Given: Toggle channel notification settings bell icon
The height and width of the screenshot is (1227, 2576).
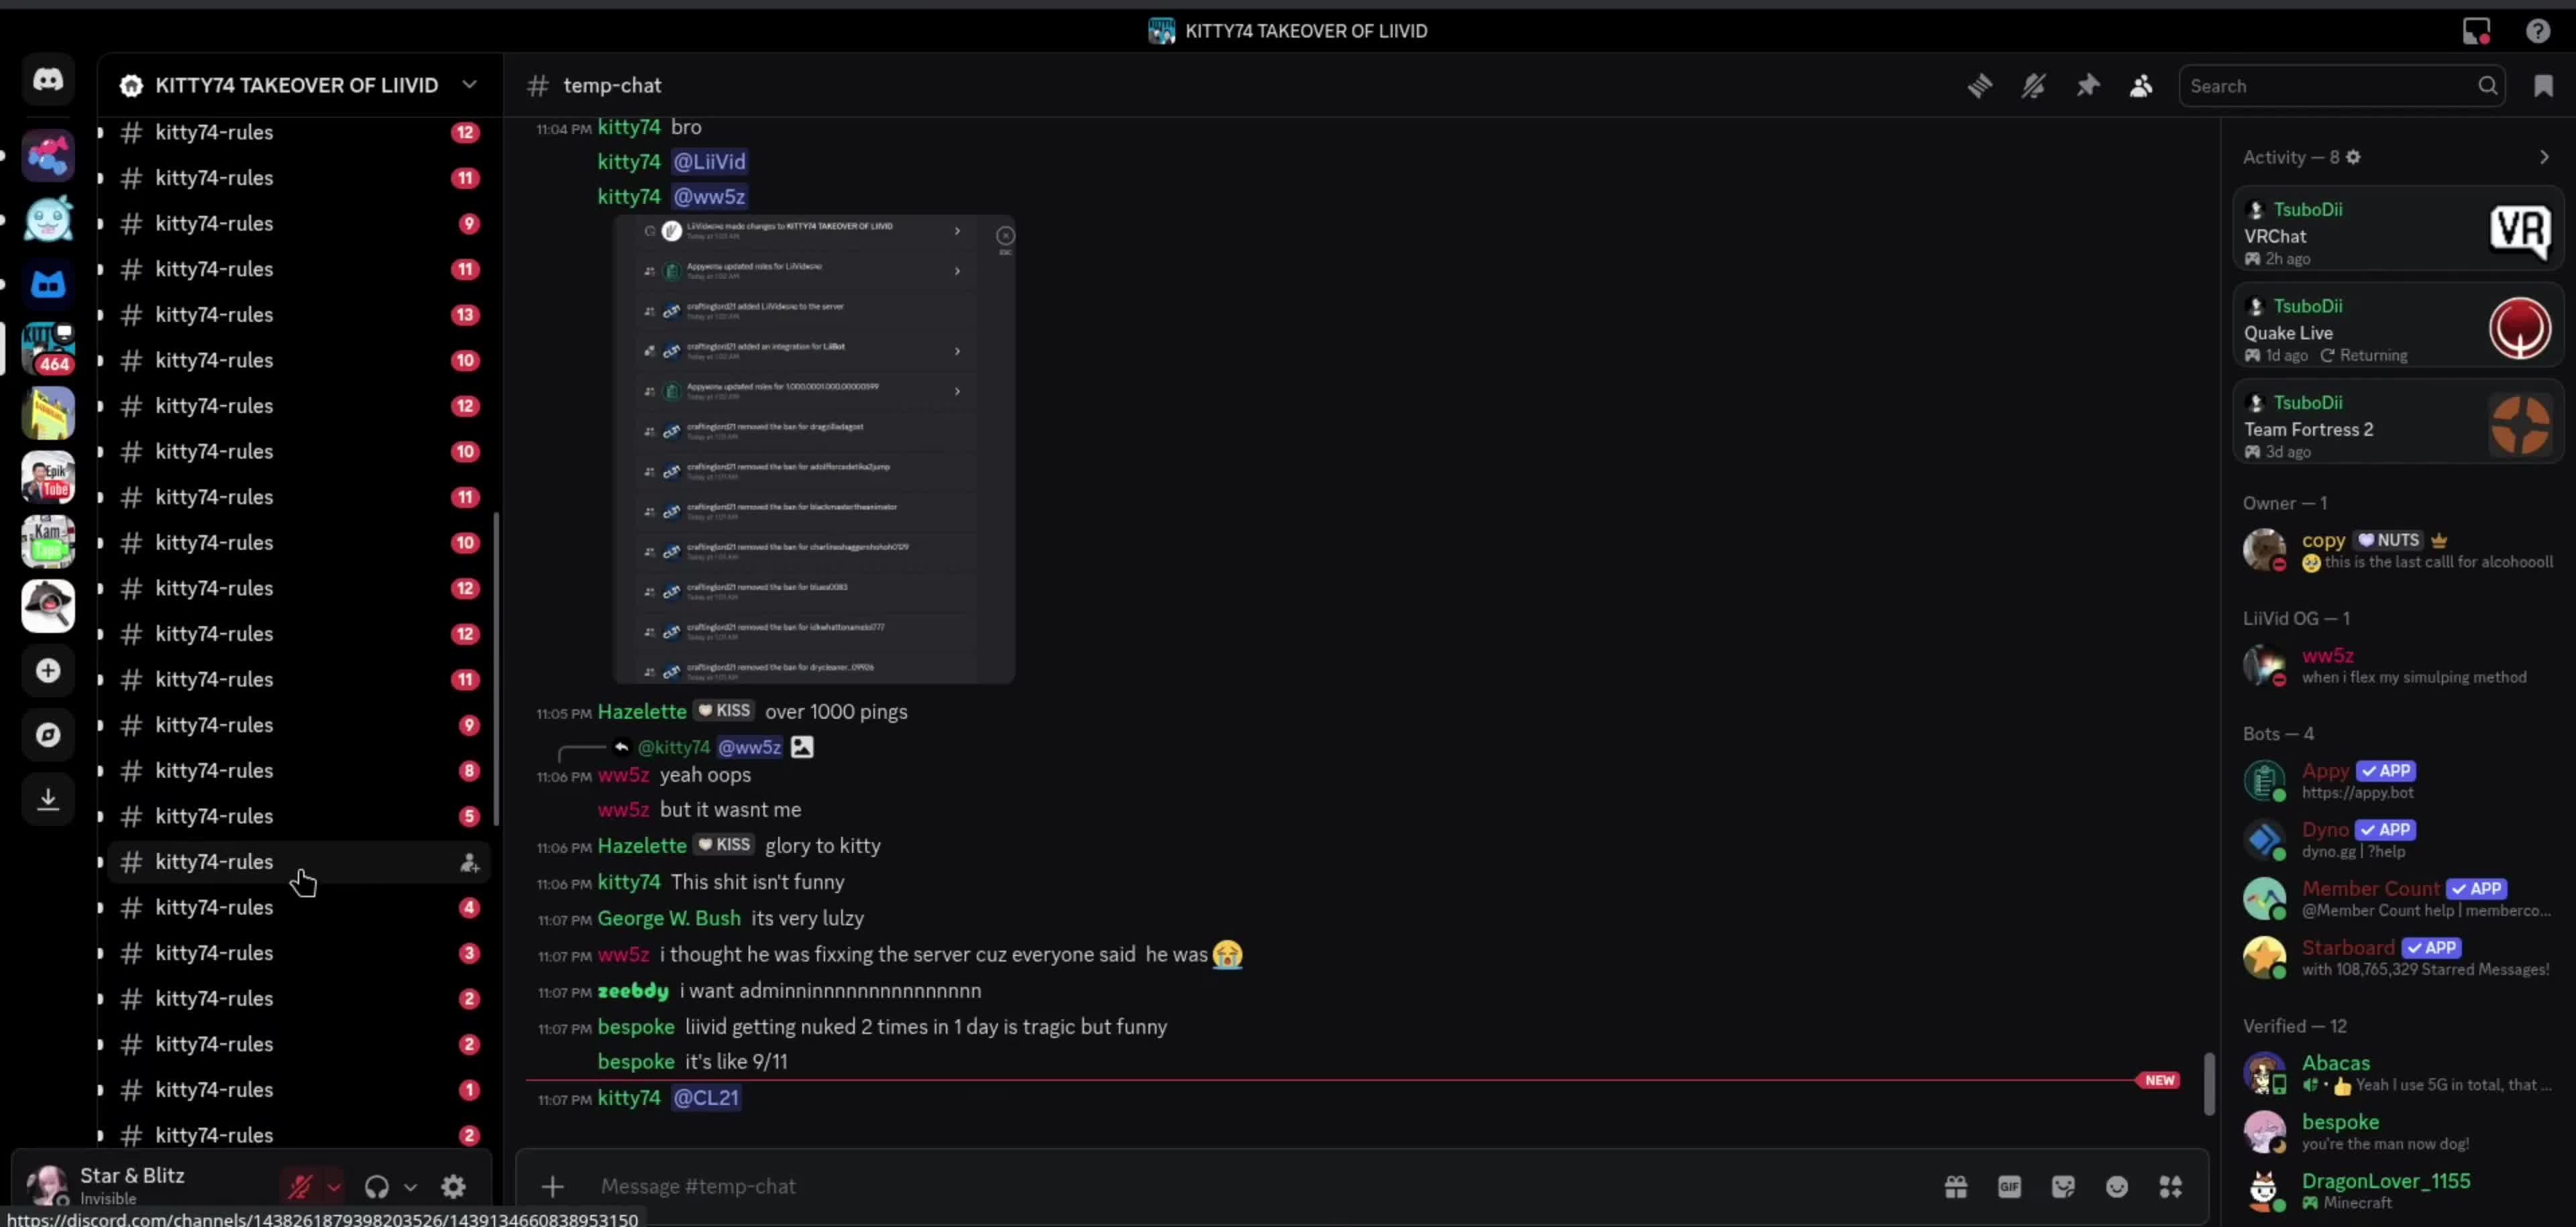Looking at the screenshot, I should tap(2033, 86).
